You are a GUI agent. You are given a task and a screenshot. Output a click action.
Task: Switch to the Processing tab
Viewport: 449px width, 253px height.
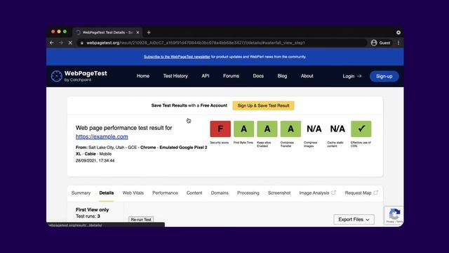point(248,193)
